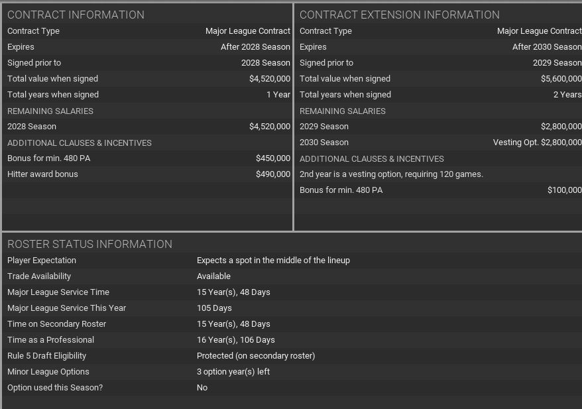
Task: Click the After 2028 Season expiry value
Action: pos(255,47)
